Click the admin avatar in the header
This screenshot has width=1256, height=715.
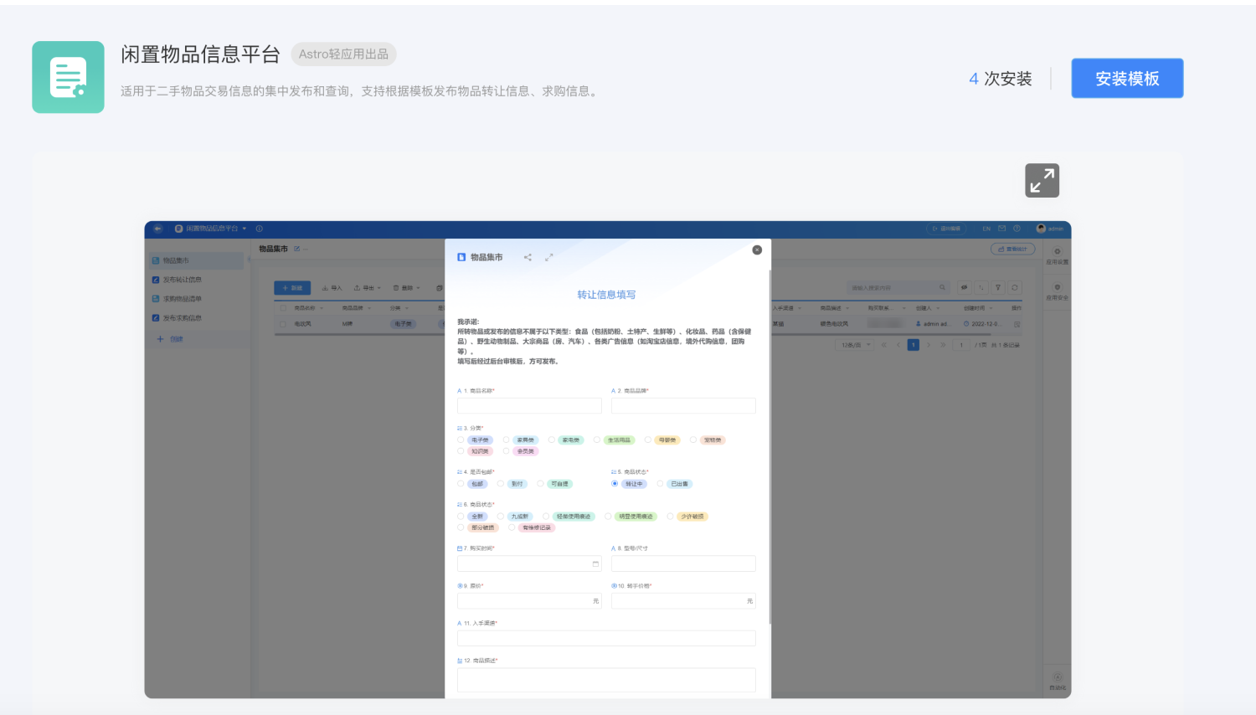tap(1041, 229)
